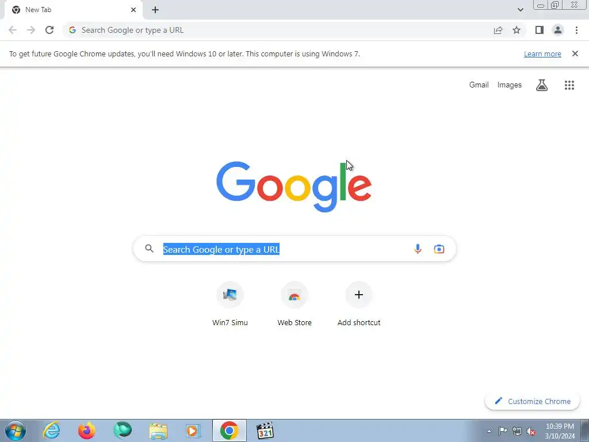589x442 pixels.
Task: Open Media Player Classic 321 icon
Action: [265, 430]
